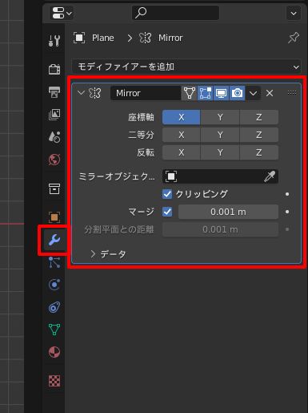The image size is (308, 413).
Task: Open the World properties tab
Action: [x=54, y=160]
